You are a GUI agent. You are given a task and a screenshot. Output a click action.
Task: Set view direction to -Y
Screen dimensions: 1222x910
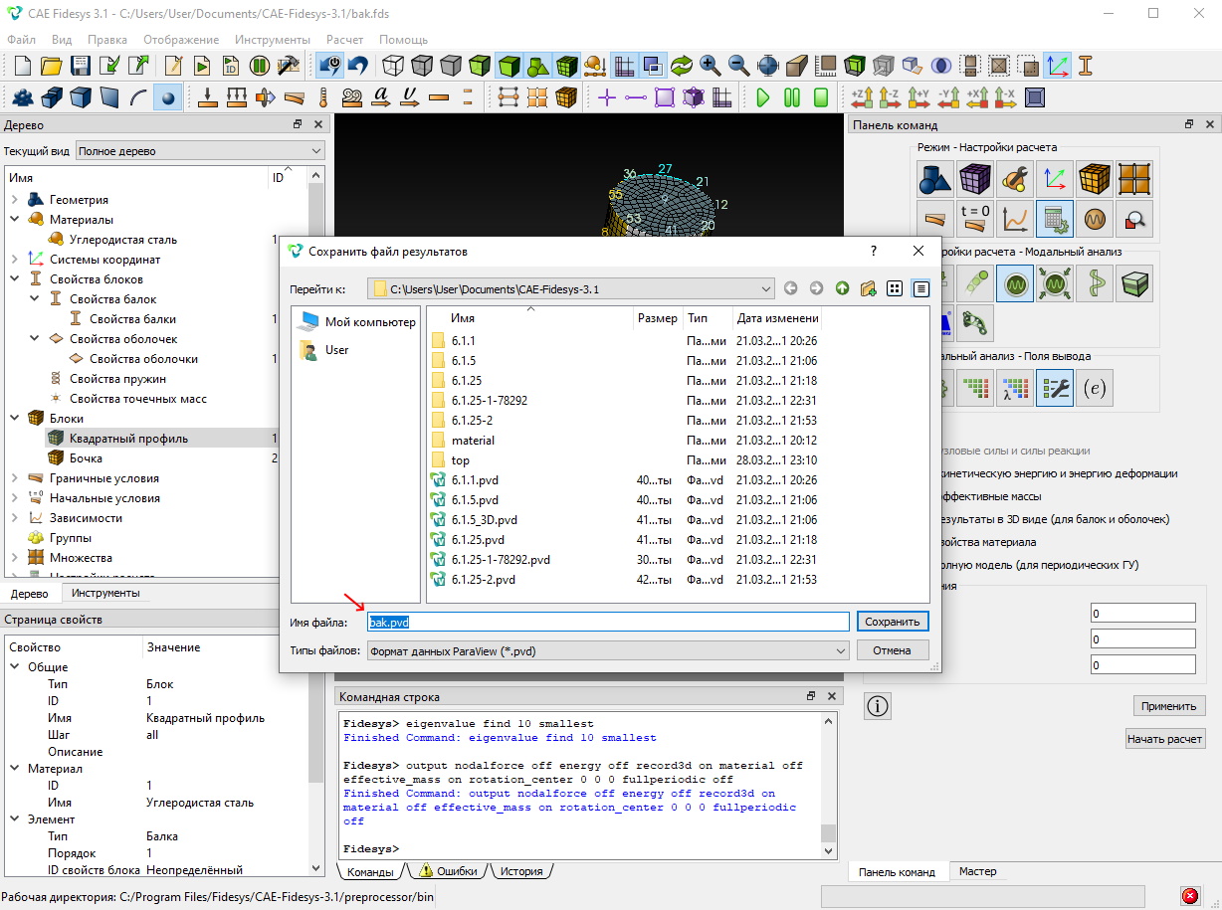pos(947,97)
